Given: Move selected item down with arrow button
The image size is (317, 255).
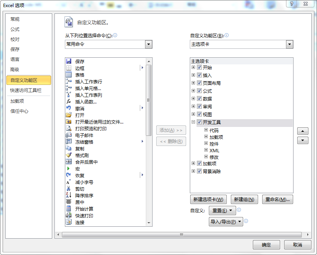Looking at the screenshot, I should (x=303, y=140).
